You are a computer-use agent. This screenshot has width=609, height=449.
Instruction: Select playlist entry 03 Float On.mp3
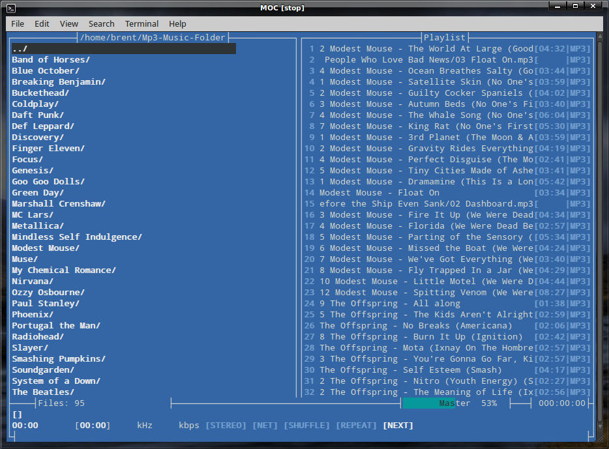(447, 60)
